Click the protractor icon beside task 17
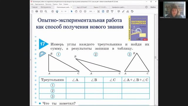 coord(42,54)
